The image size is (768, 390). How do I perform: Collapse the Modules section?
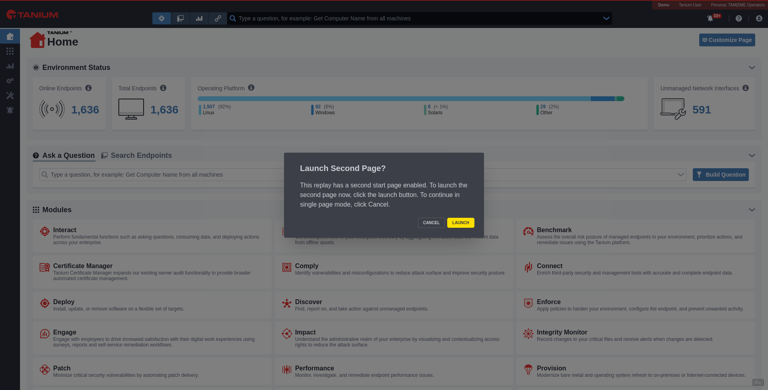(752, 210)
